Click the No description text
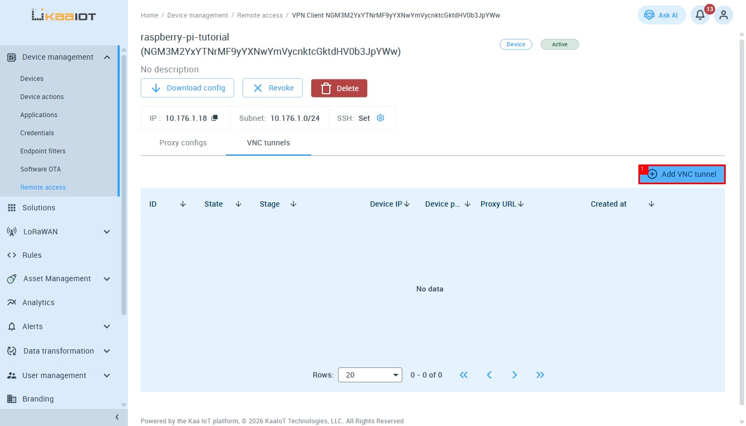 pyautogui.click(x=169, y=69)
